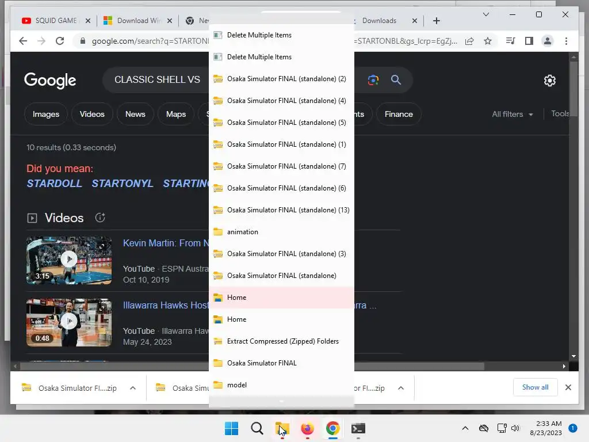Open the model folder entry
The height and width of the screenshot is (442, 589).
[281, 385]
